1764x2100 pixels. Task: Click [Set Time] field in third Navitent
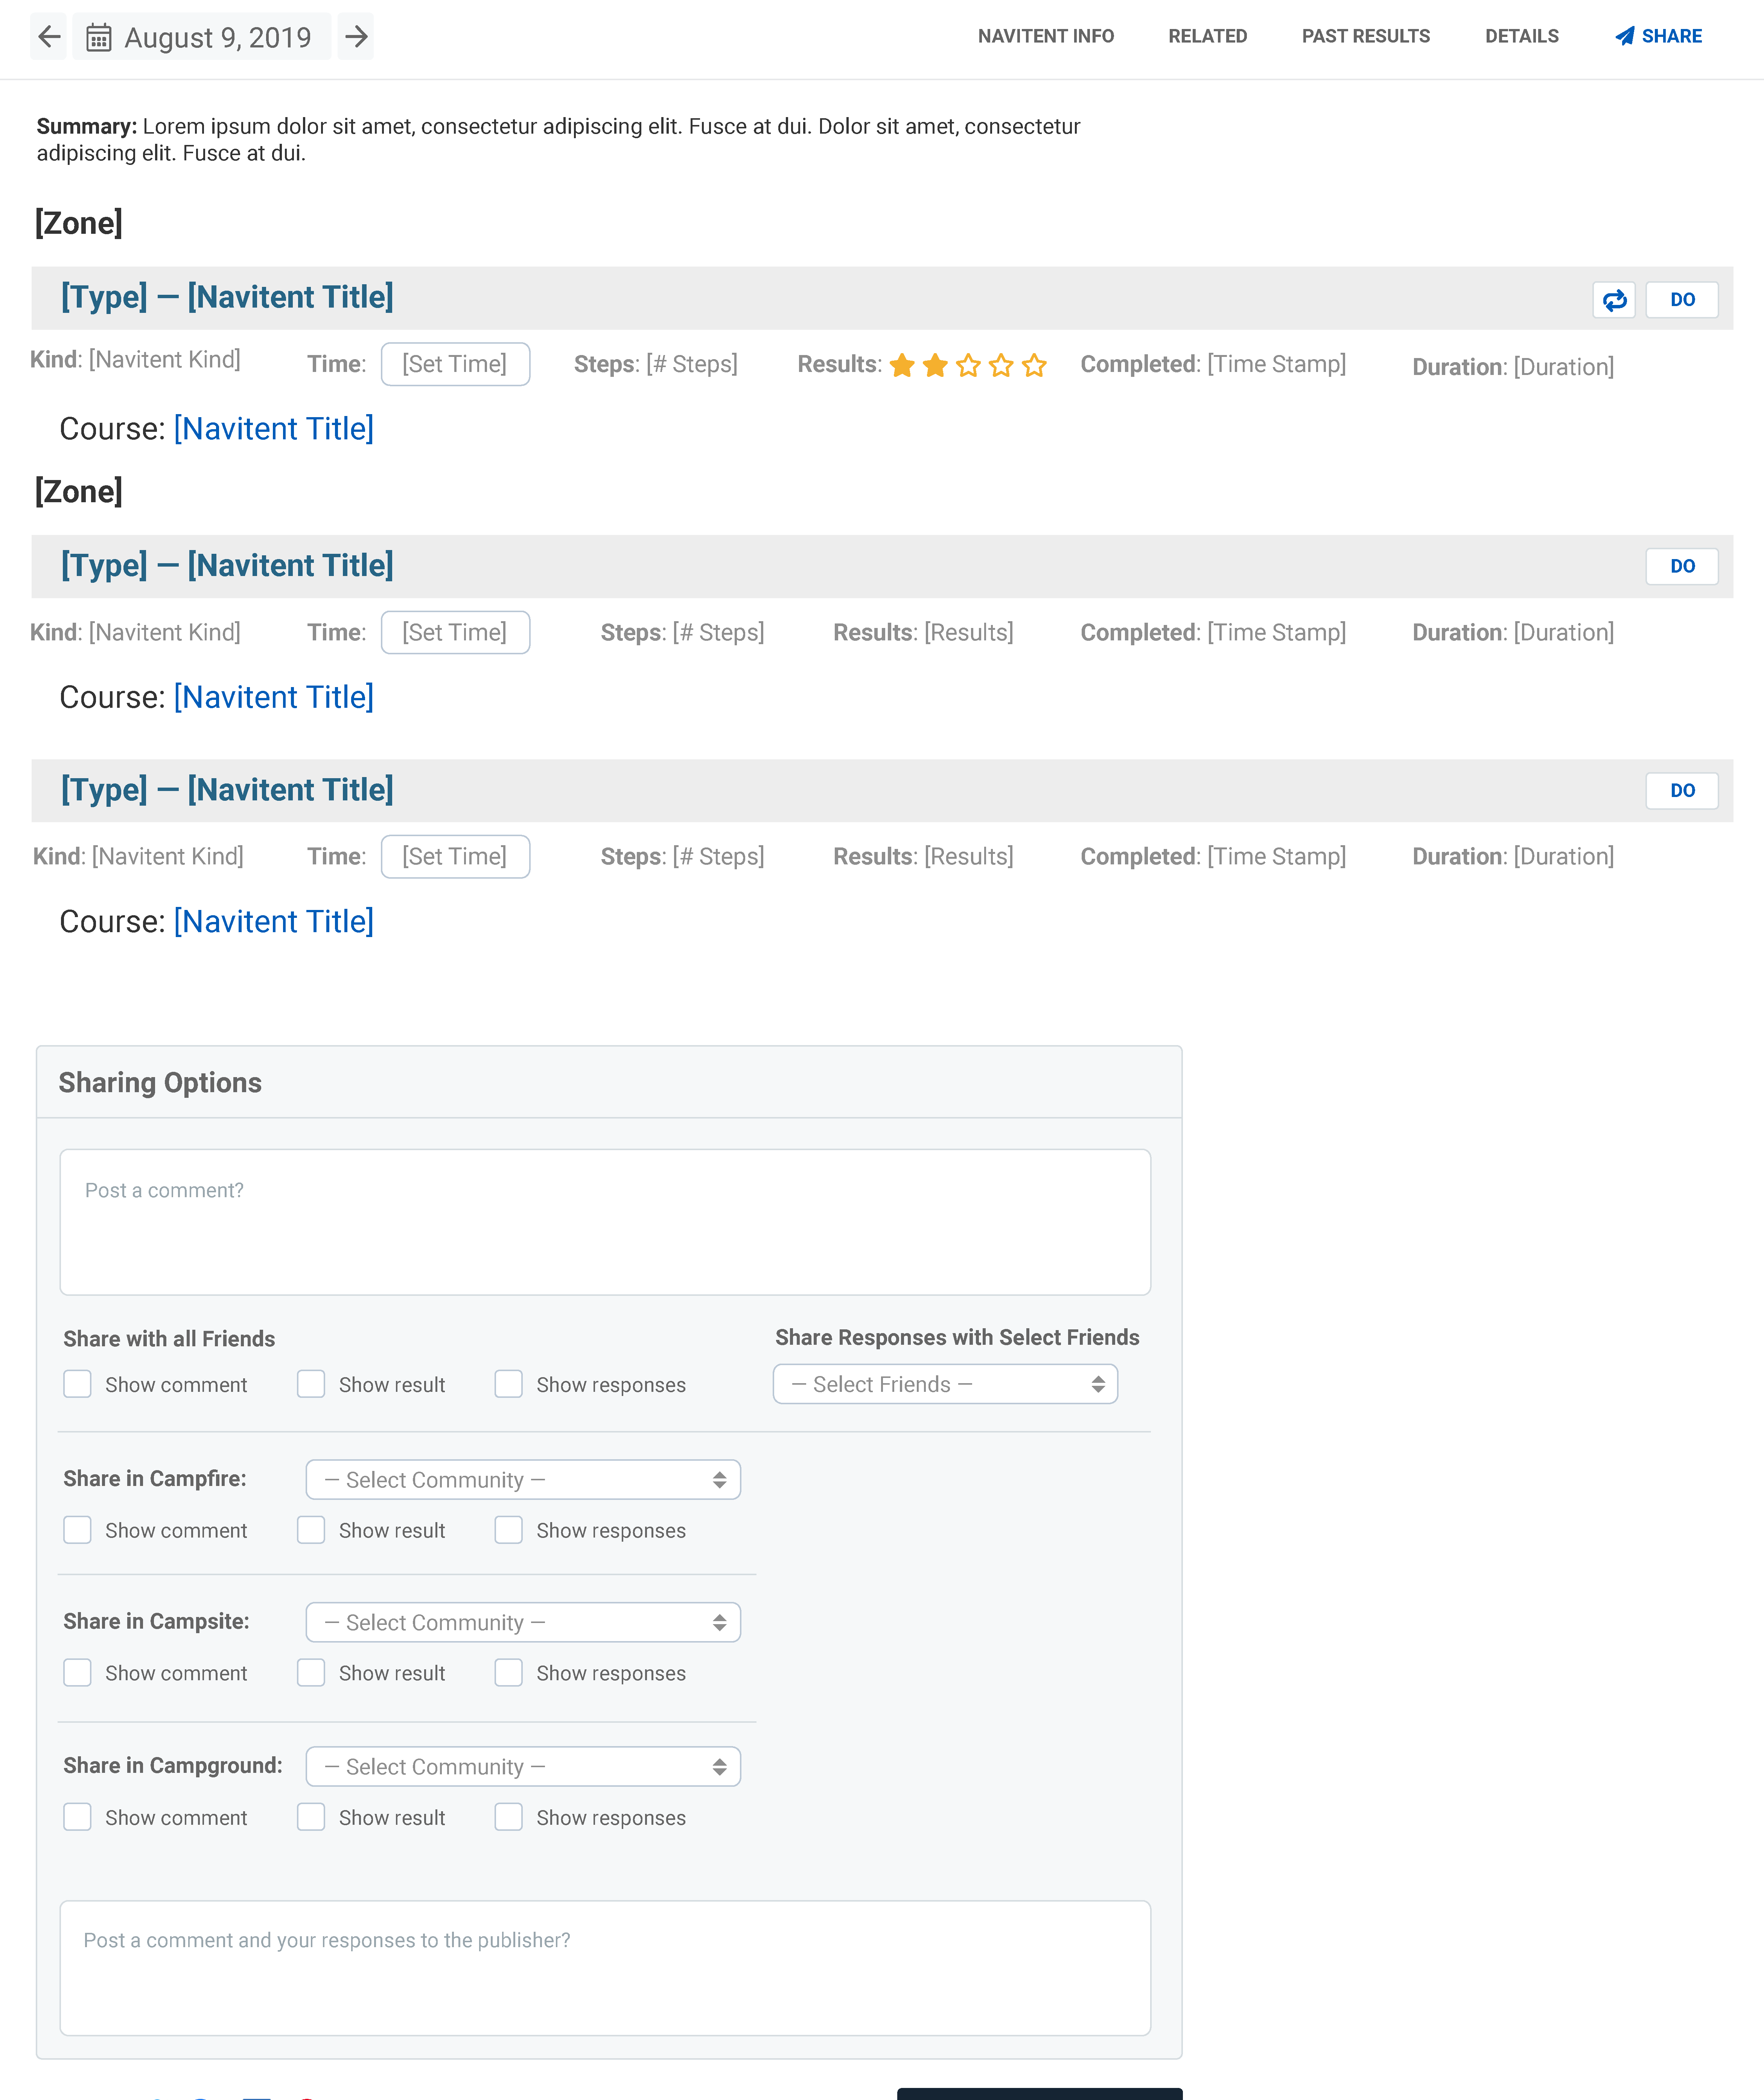(x=455, y=856)
